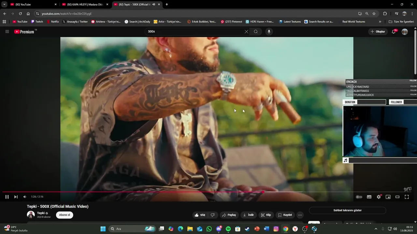The image size is (417, 234).
Task: Click the page vertical scrollbar
Action: click(415, 52)
